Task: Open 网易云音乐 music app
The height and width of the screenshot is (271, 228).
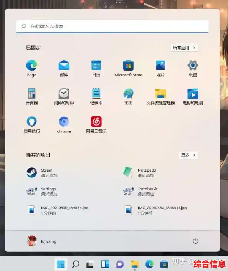Action: pos(96,125)
